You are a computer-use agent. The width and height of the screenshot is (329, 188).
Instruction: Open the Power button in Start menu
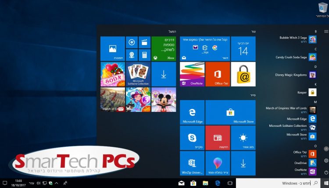[x=326, y=172]
